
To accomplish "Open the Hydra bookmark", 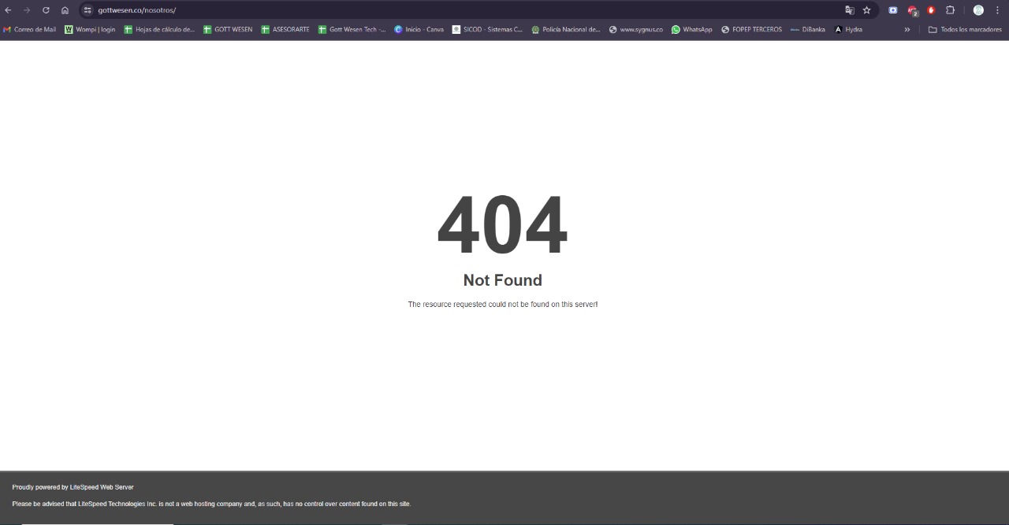I will coord(848,29).
